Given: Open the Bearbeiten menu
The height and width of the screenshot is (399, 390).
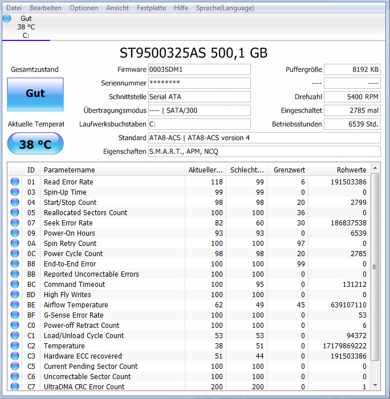Looking at the screenshot, I should (46, 8).
